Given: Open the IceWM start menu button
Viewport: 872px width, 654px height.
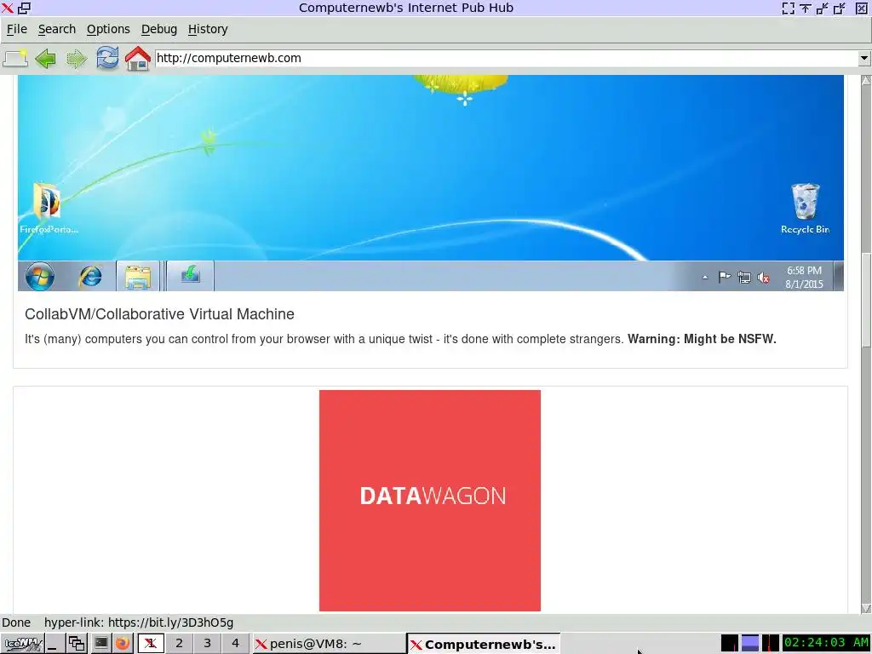Looking at the screenshot, I should 22,644.
